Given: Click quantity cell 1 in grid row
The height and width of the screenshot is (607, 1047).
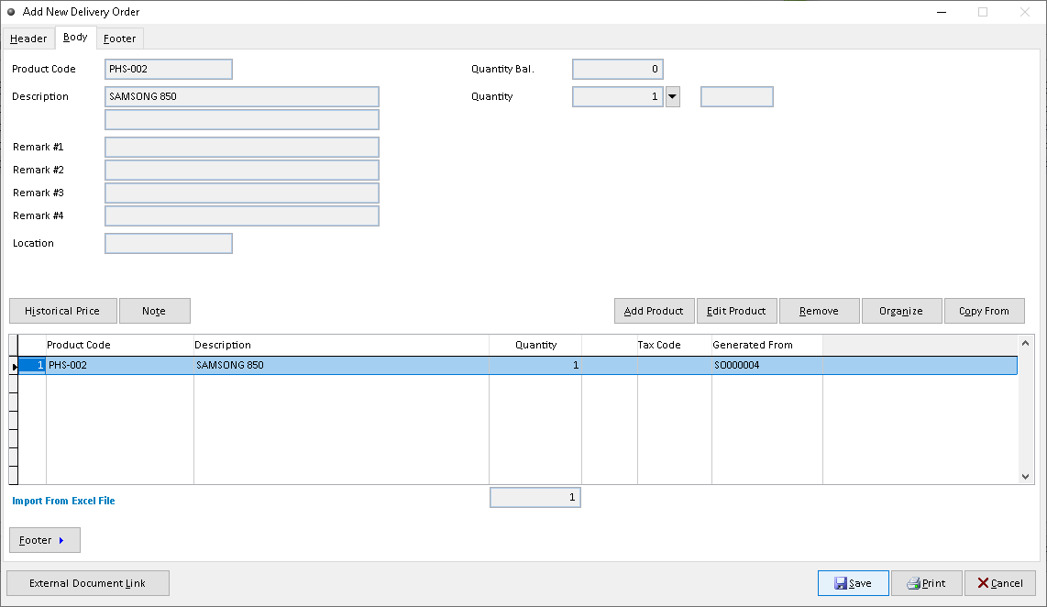Looking at the screenshot, I should pos(535,365).
